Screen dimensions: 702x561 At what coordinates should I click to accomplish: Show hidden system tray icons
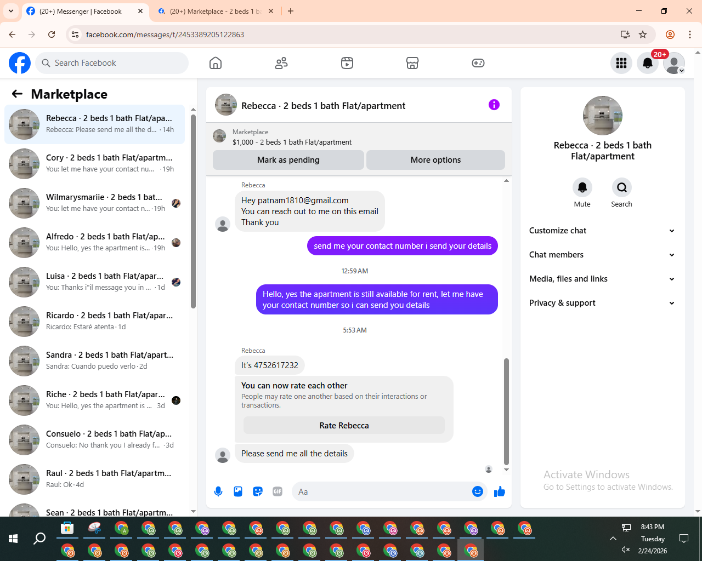pyautogui.click(x=613, y=539)
